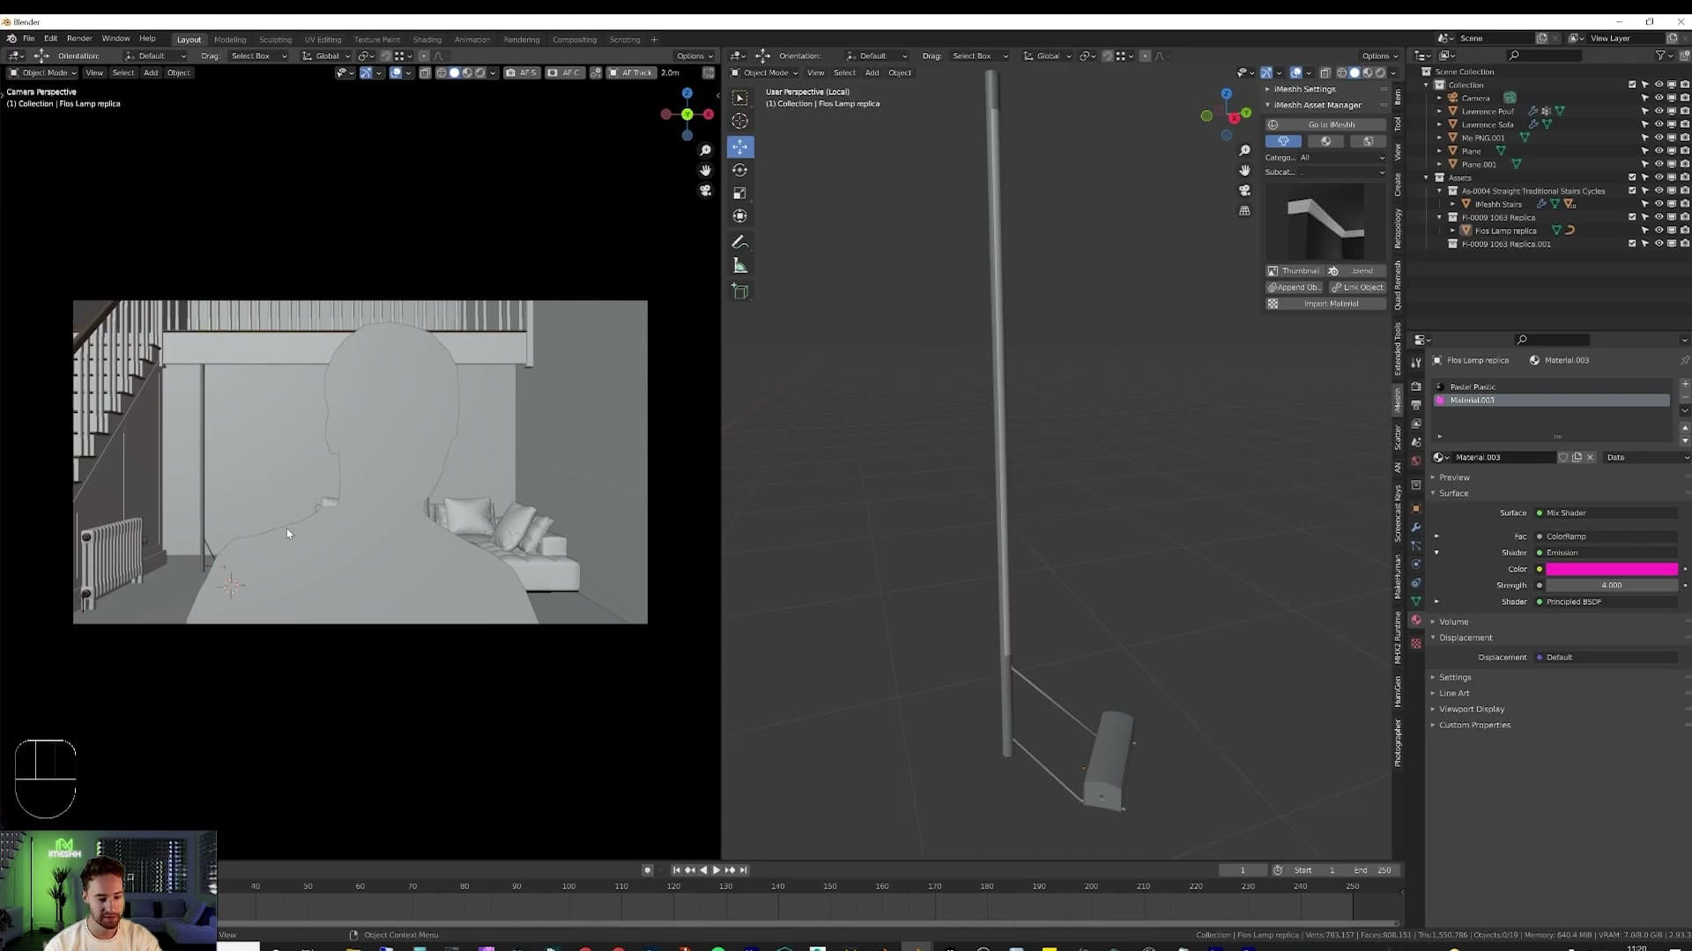This screenshot has width=1692, height=951.
Task: Open the Edit menu
Action: (x=50, y=39)
